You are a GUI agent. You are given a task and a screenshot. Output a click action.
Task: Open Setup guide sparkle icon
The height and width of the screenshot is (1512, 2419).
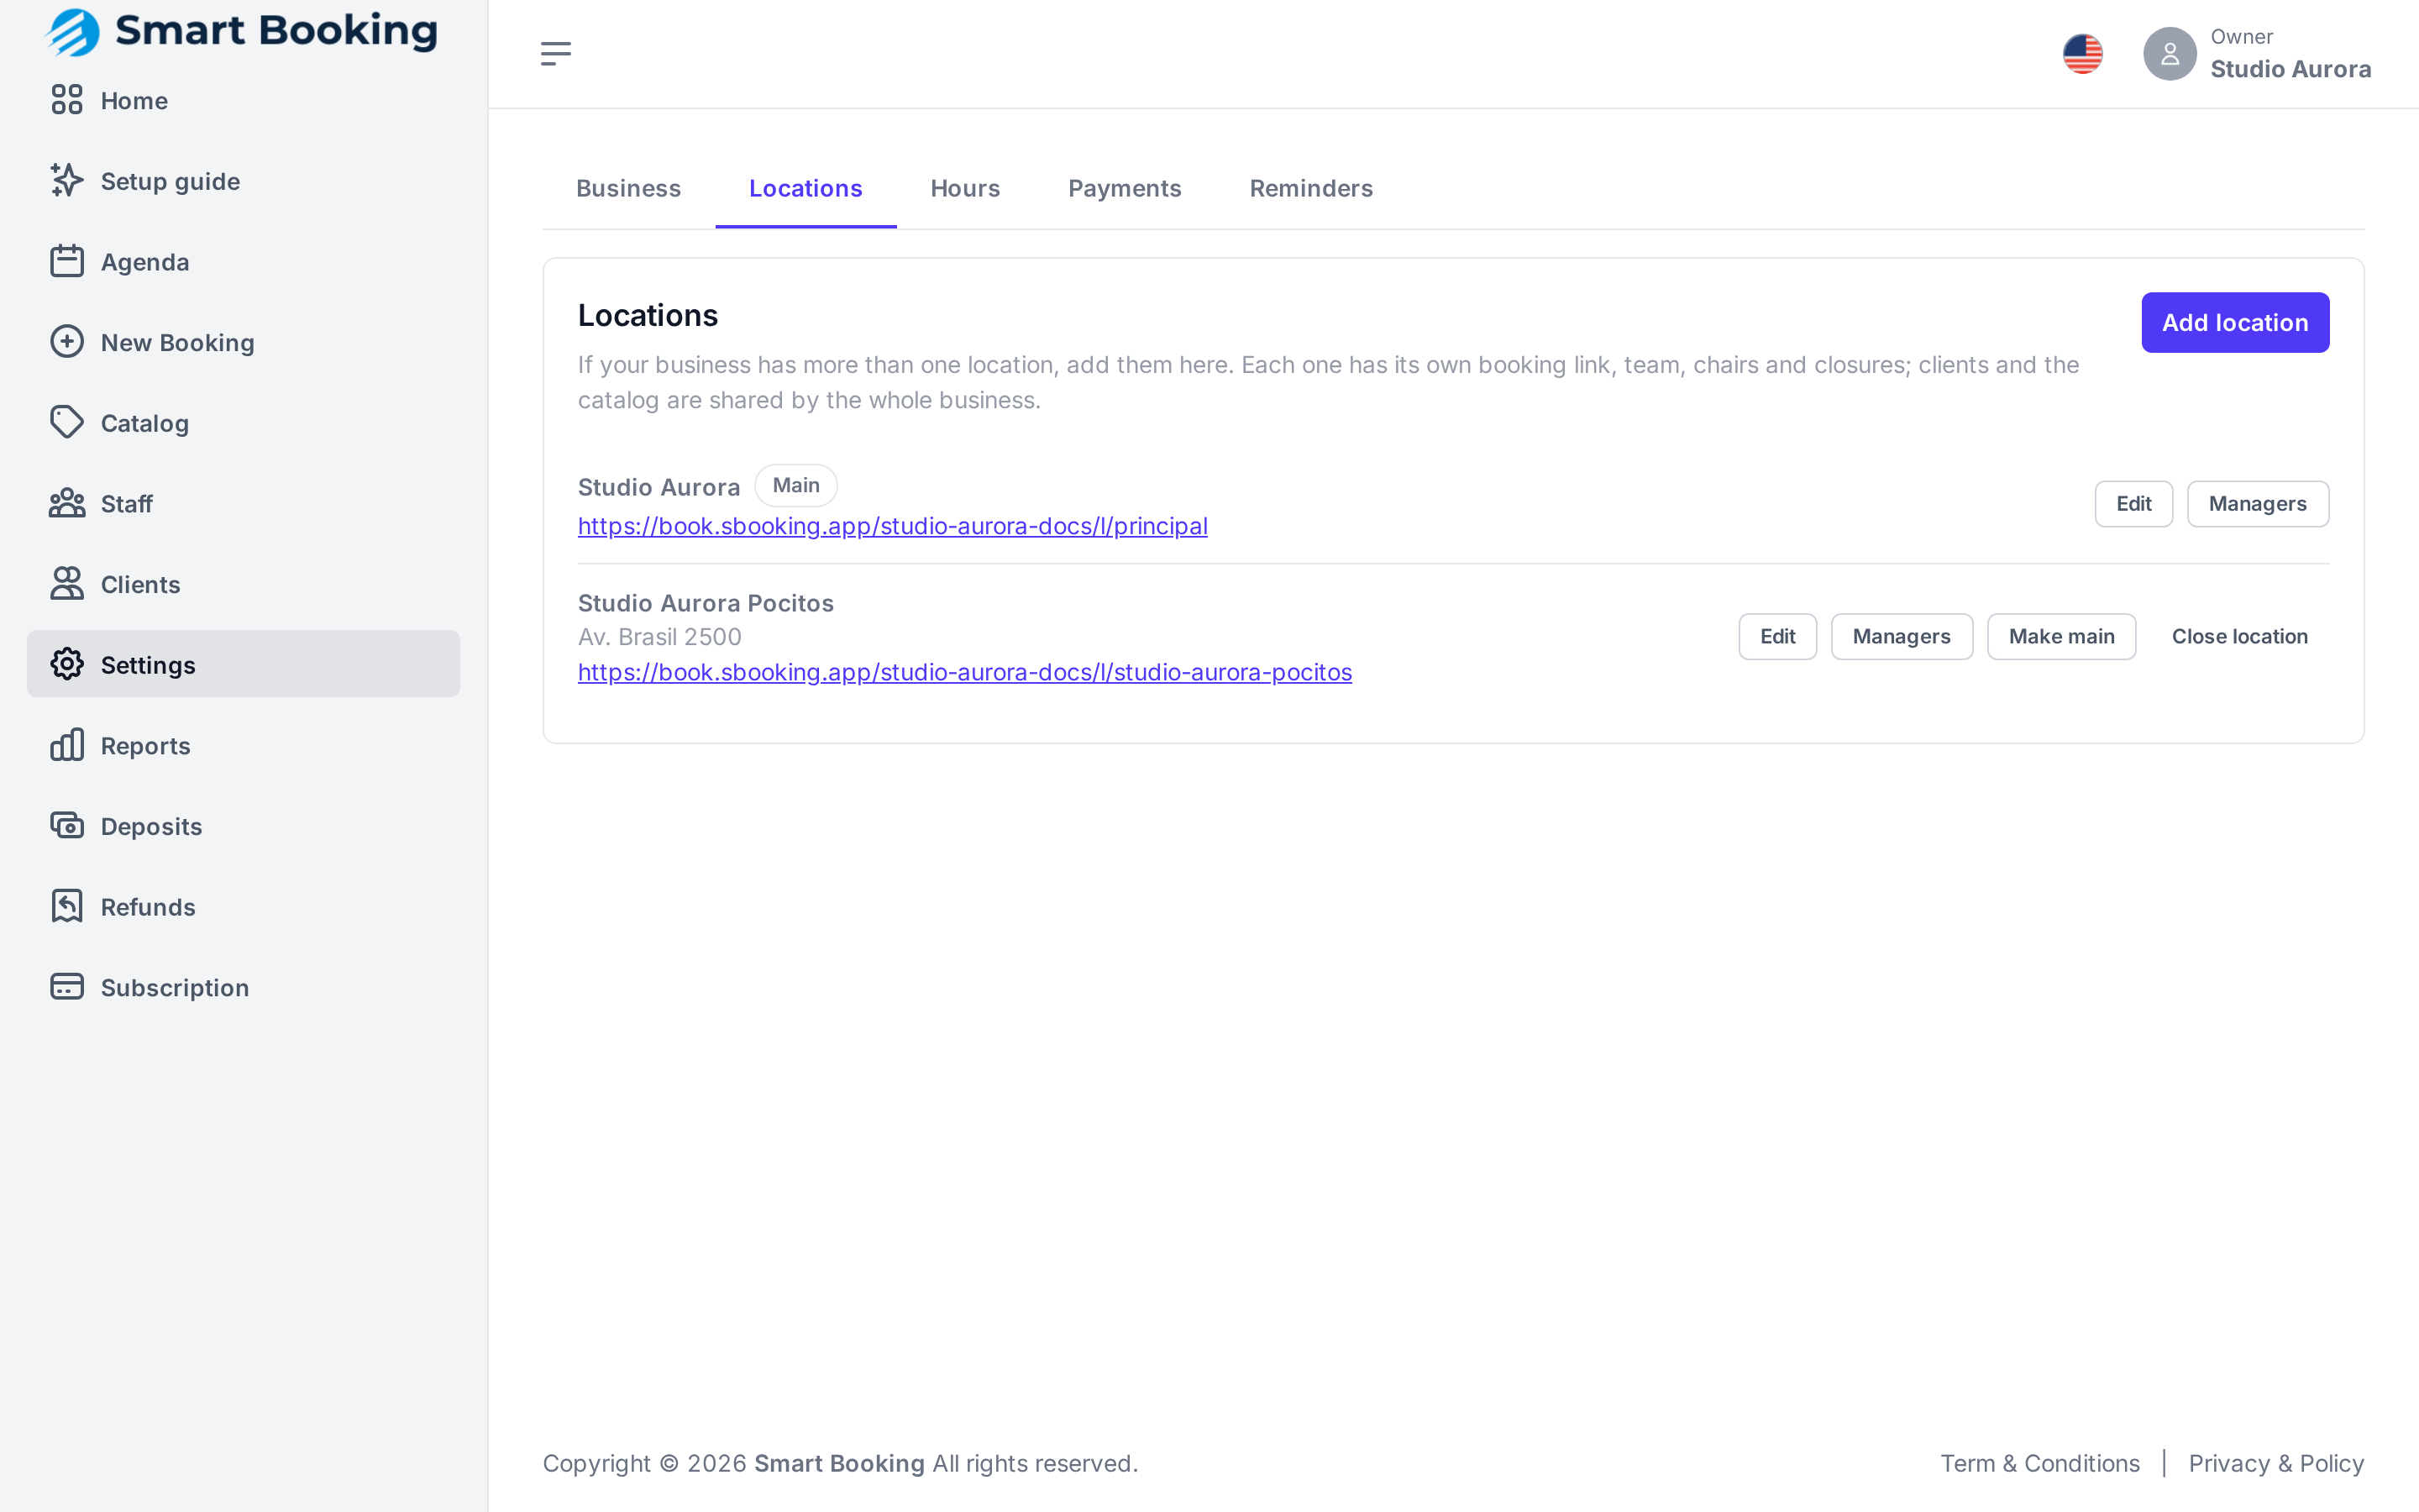pyautogui.click(x=67, y=181)
